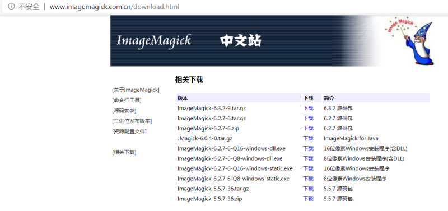Click the 相关下载 page heading
The height and width of the screenshot is (211, 448).
[x=189, y=79]
